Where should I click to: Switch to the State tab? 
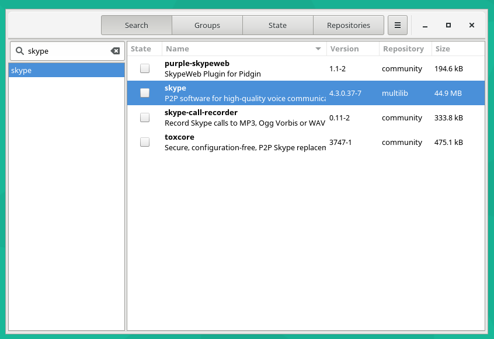277,26
